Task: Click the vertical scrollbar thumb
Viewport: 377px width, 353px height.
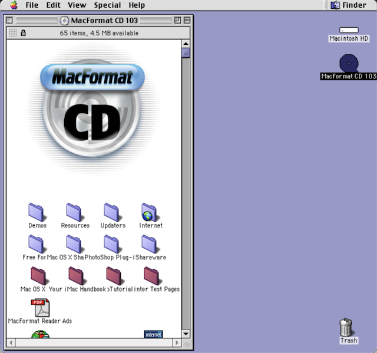Action: [186, 52]
